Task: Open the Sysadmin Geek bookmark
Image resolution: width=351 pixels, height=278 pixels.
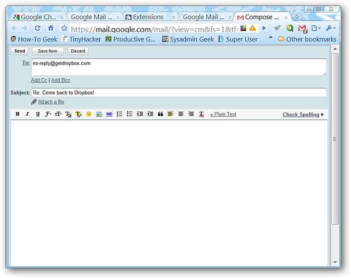Action: point(188,39)
